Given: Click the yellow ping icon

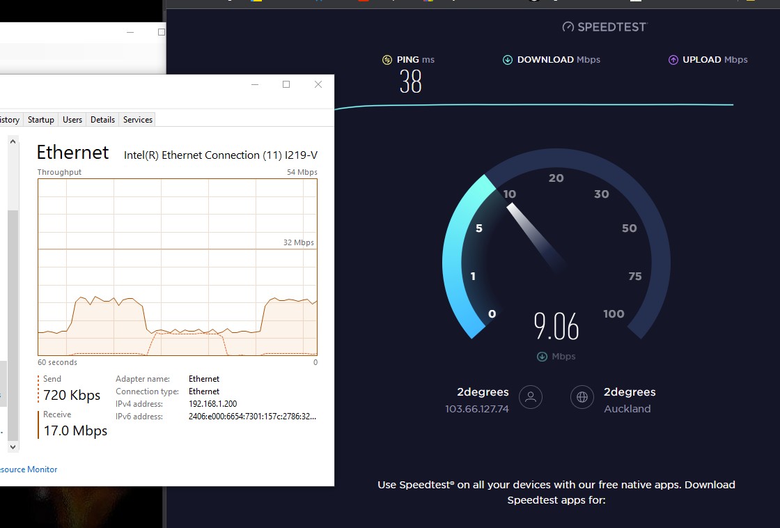Looking at the screenshot, I should coord(387,60).
